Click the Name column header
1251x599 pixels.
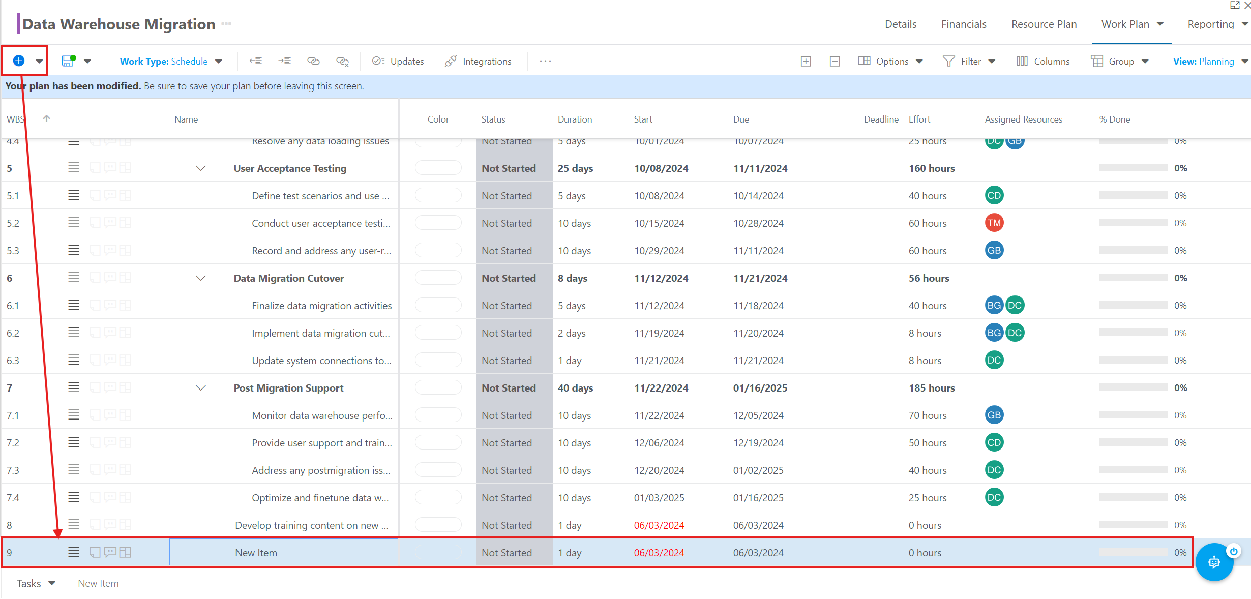coord(186,119)
